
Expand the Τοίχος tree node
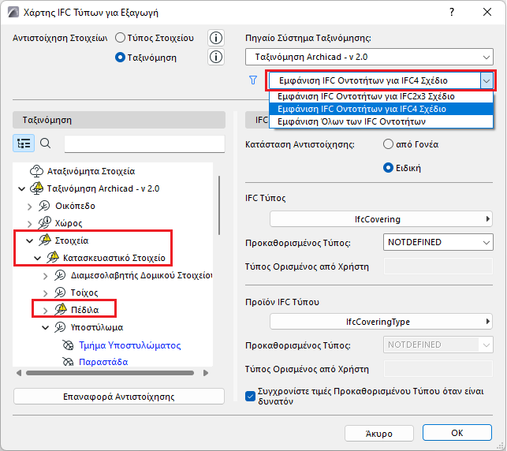[45, 293]
